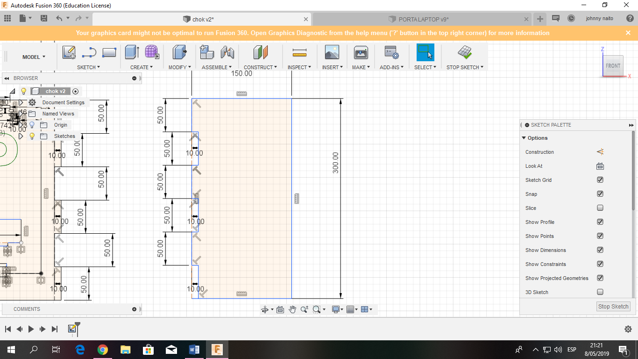
Task: Toggle Show Projected Geometries checkbox
Action: tap(600, 278)
